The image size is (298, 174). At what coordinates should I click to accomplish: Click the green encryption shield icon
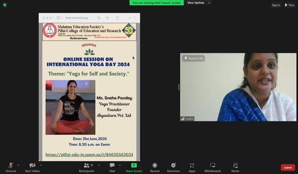[5, 5]
